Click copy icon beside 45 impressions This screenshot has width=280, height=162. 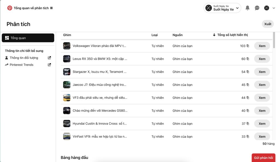(x=248, y=85)
